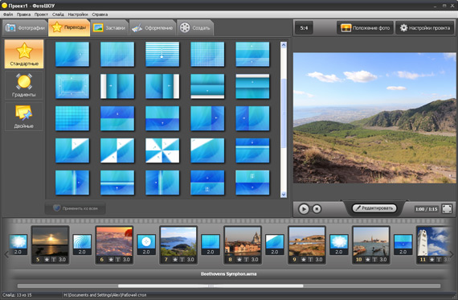
Task: Open the Двойные transitions category
Action: (x=24, y=117)
